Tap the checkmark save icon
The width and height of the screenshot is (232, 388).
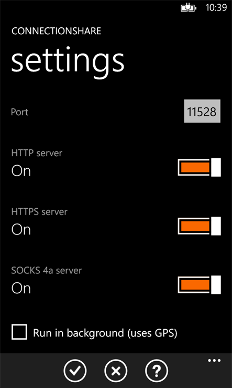click(x=75, y=371)
